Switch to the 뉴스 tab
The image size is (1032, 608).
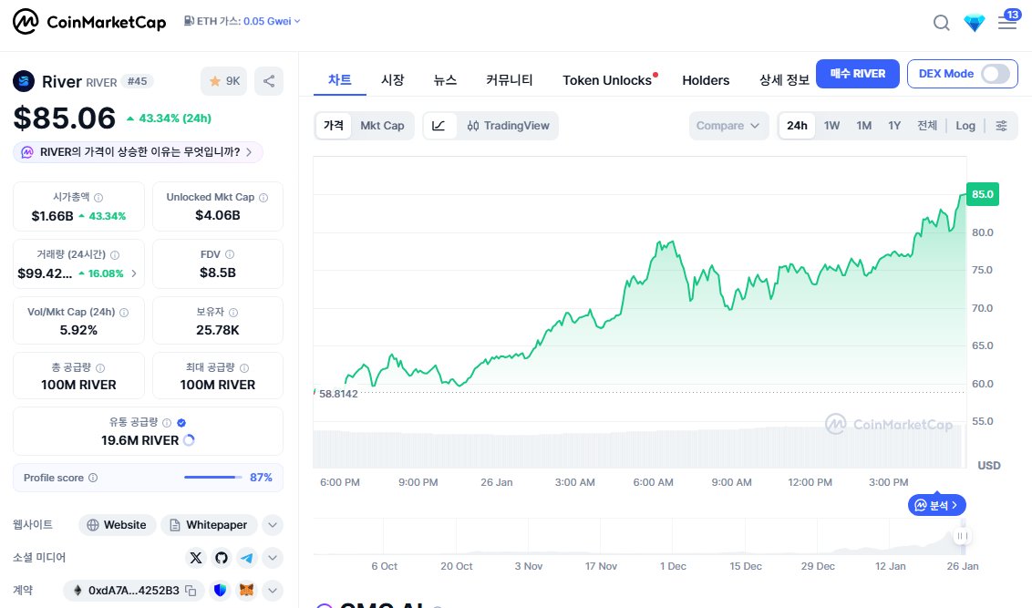point(445,80)
